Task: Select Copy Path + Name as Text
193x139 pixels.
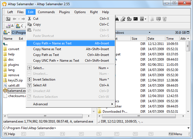Action: pos(71,43)
